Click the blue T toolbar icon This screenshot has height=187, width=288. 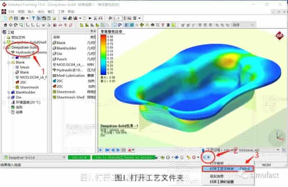coord(33,18)
